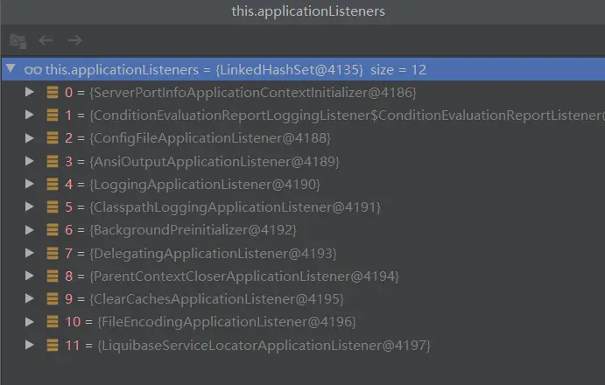The width and height of the screenshot is (605, 385).
Task: Select row ServerPortInfoApplicationContextInitializer@4186
Action: pyautogui.click(x=303, y=92)
